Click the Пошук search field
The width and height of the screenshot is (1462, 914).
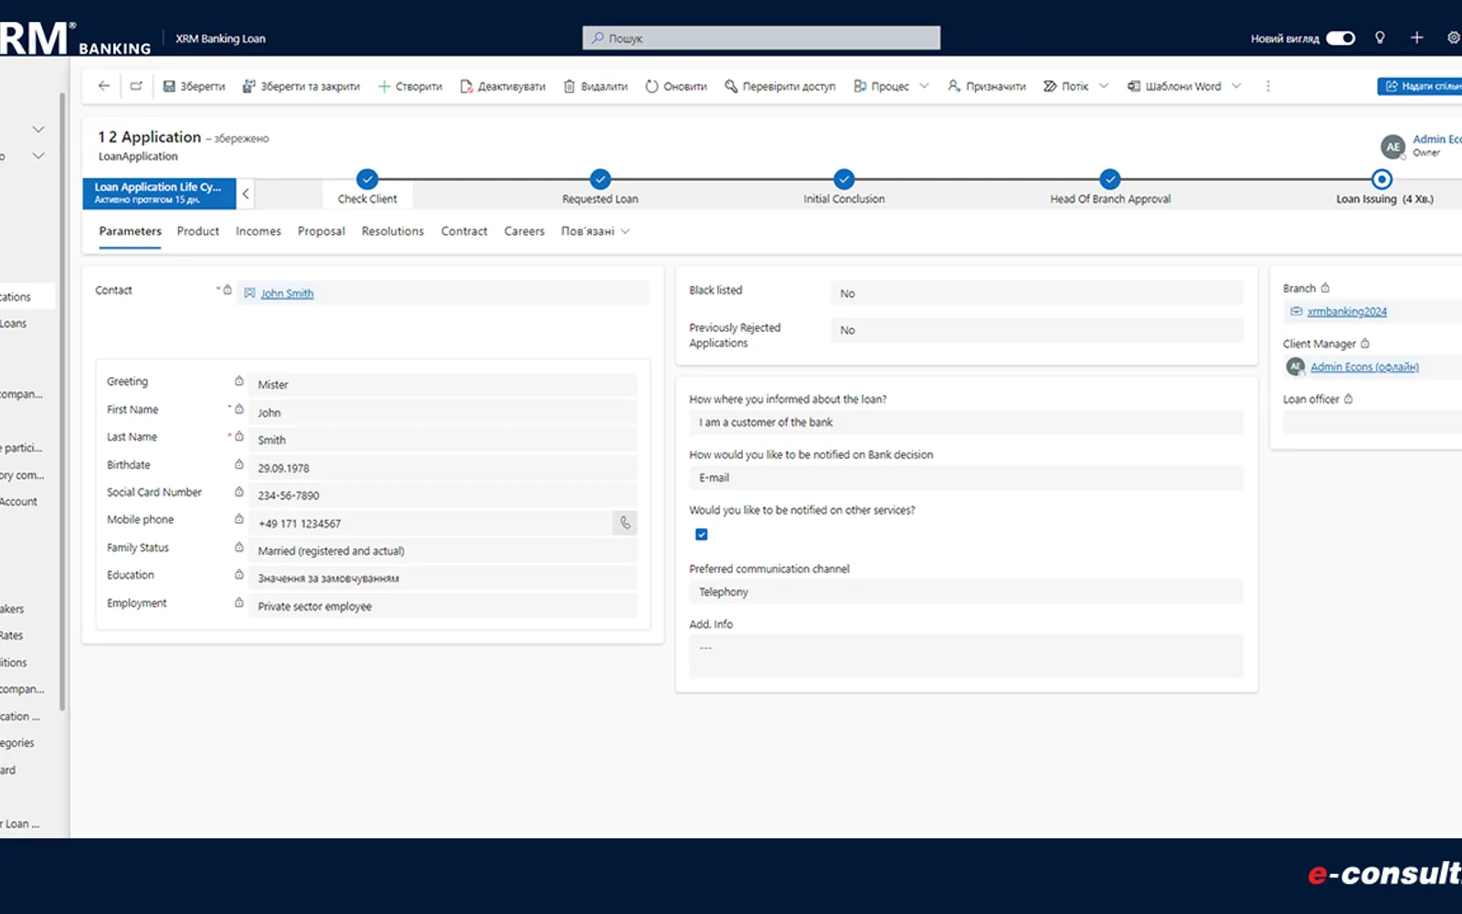[761, 37]
